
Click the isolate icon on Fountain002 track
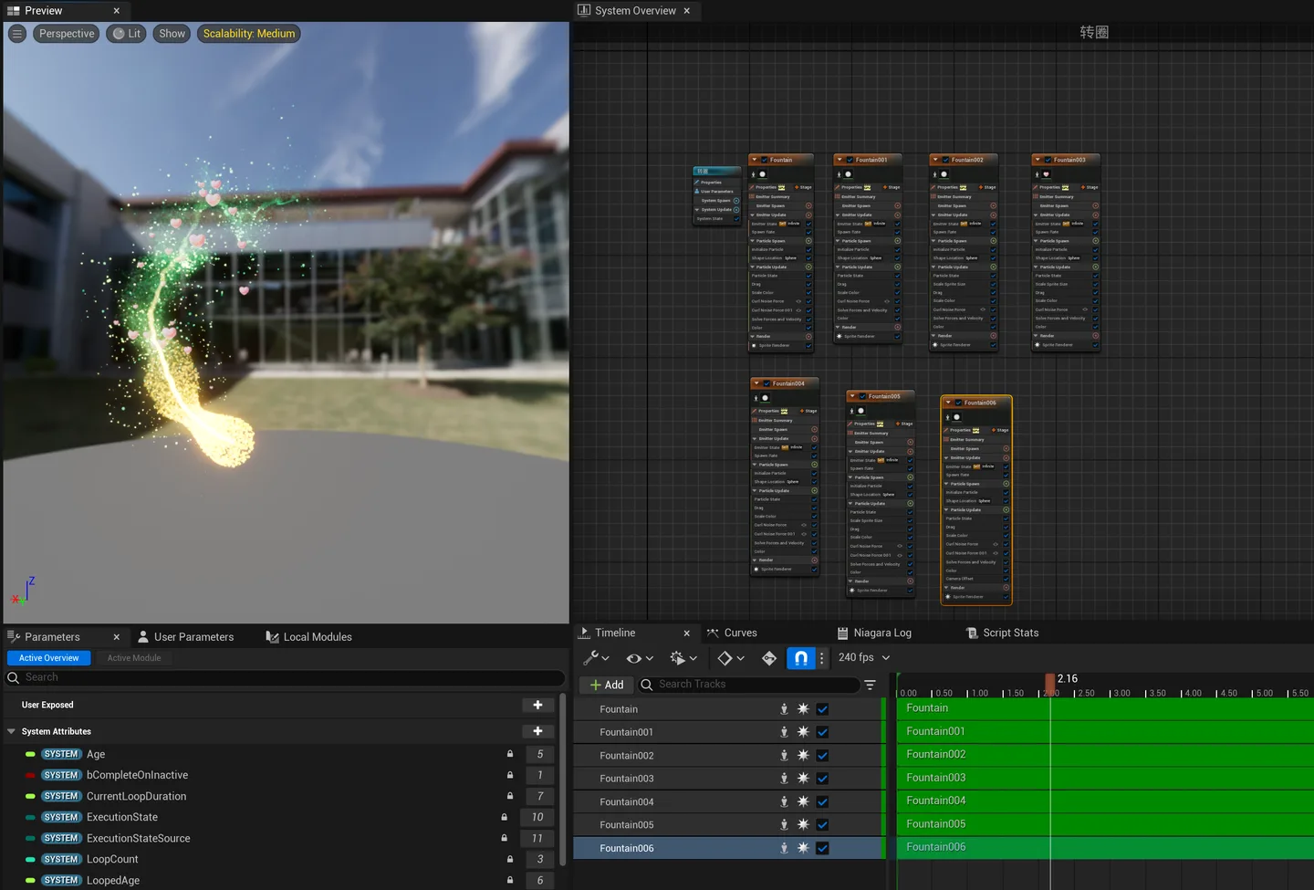point(784,755)
